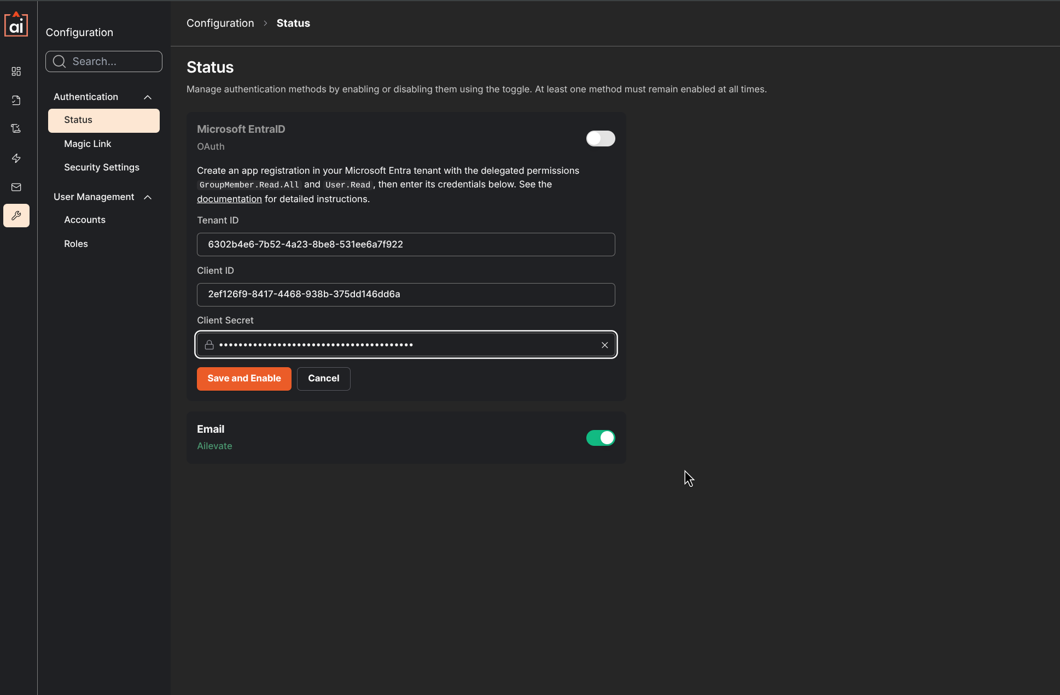Image resolution: width=1060 pixels, height=695 pixels.
Task: Go to Roles page
Action: point(76,244)
